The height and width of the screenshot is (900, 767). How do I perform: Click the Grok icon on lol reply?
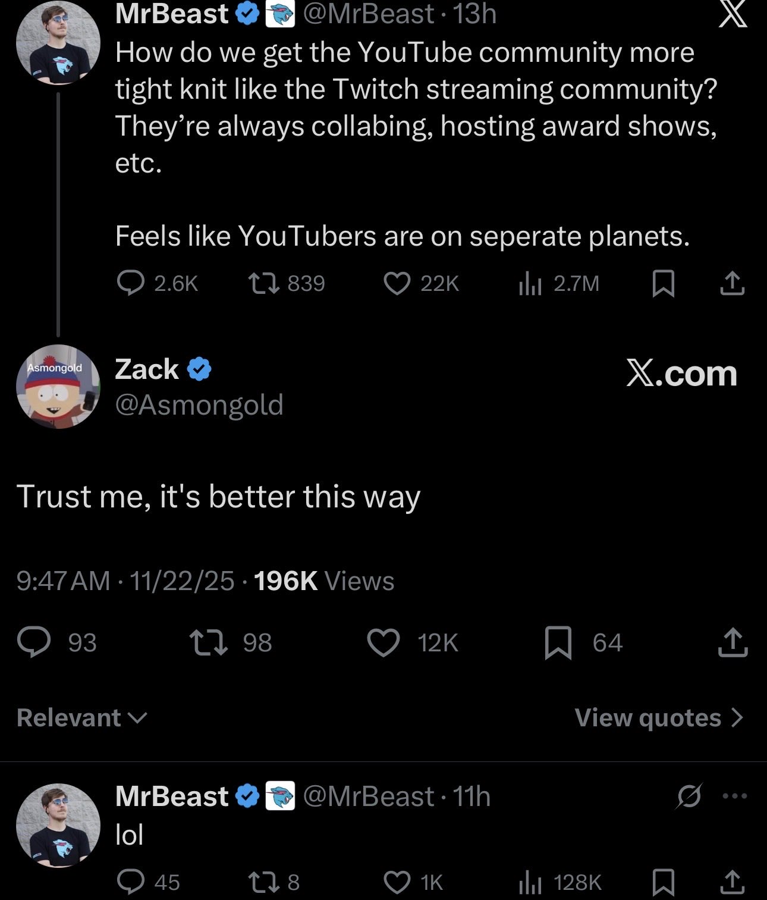click(689, 796)
